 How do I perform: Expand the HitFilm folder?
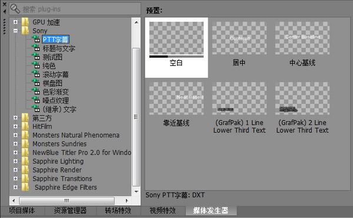[15, 126]
